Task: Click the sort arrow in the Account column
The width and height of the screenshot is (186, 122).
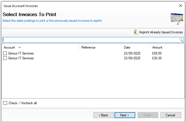Action: coord(20,47)
